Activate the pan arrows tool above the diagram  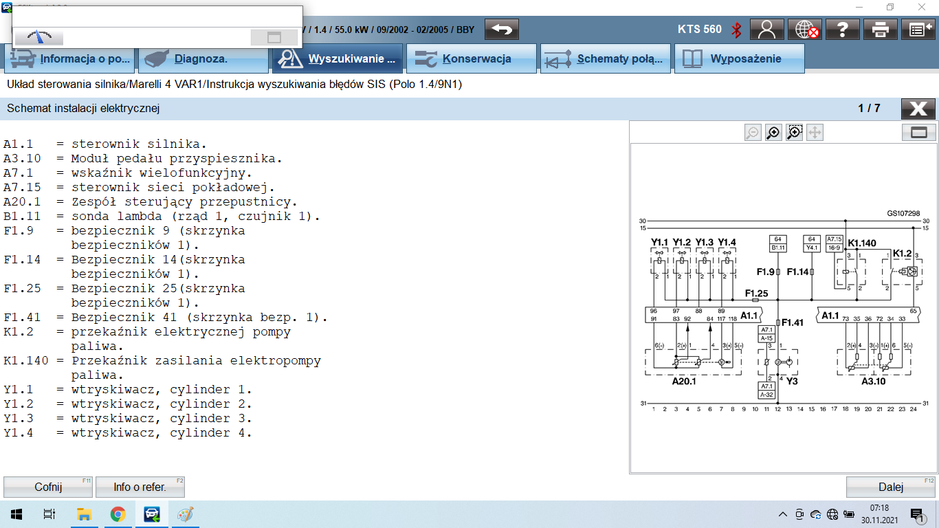[815, 133]
